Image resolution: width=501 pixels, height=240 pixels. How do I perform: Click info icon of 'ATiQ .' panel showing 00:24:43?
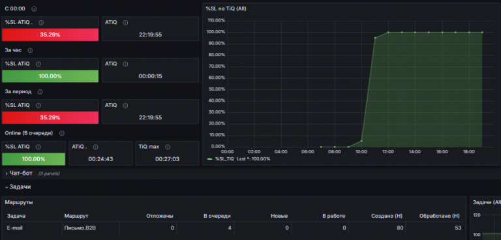(95, 147)
